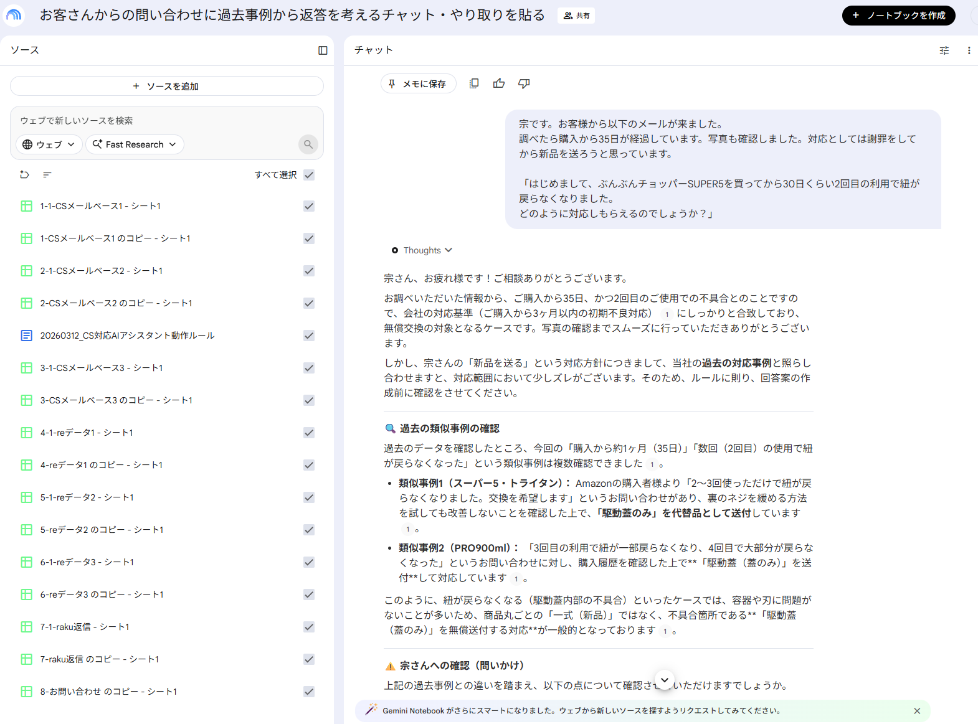Viewport: 978px width, 724px height.
Task: Click the source search magnifier button
Action: (x=308, y=144)
